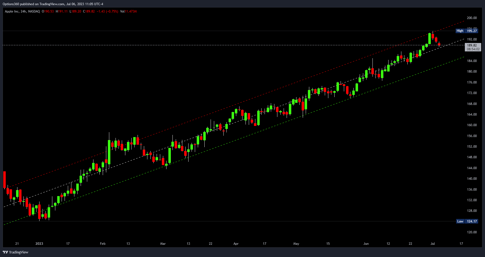This screenshot has width=485, height=257.
Task: Click the 120.00 price axis label
Action: (x=472, y=232)
